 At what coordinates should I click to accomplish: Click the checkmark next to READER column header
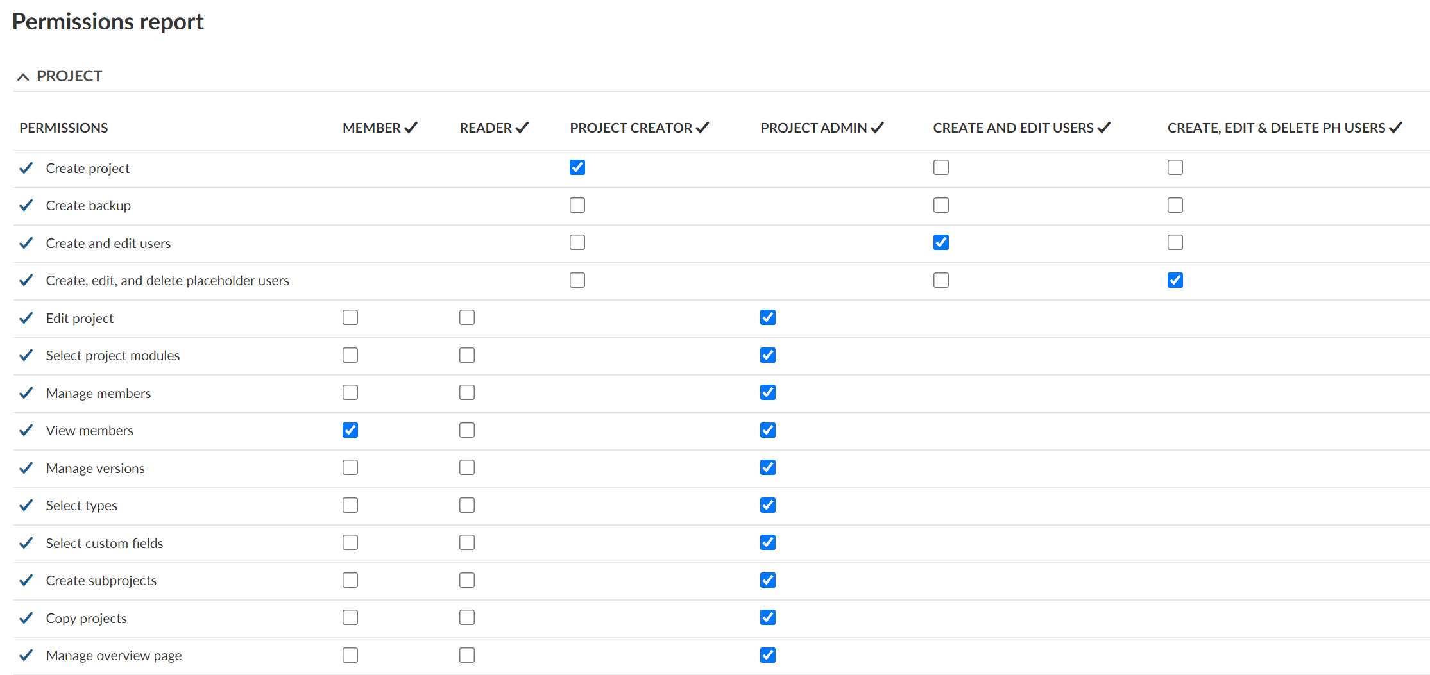click(x=521, y=127)
